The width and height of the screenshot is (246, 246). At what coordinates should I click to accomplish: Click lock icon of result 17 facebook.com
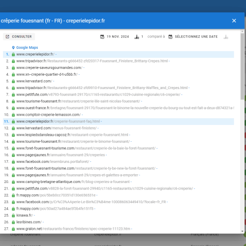(13, 162)
